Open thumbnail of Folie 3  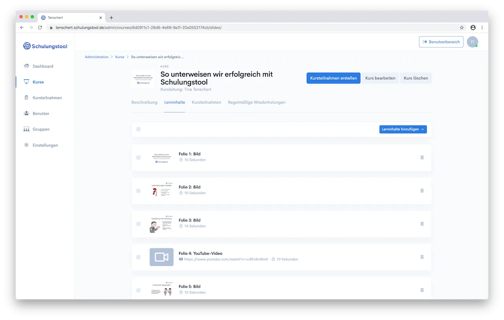click(161, 224)
